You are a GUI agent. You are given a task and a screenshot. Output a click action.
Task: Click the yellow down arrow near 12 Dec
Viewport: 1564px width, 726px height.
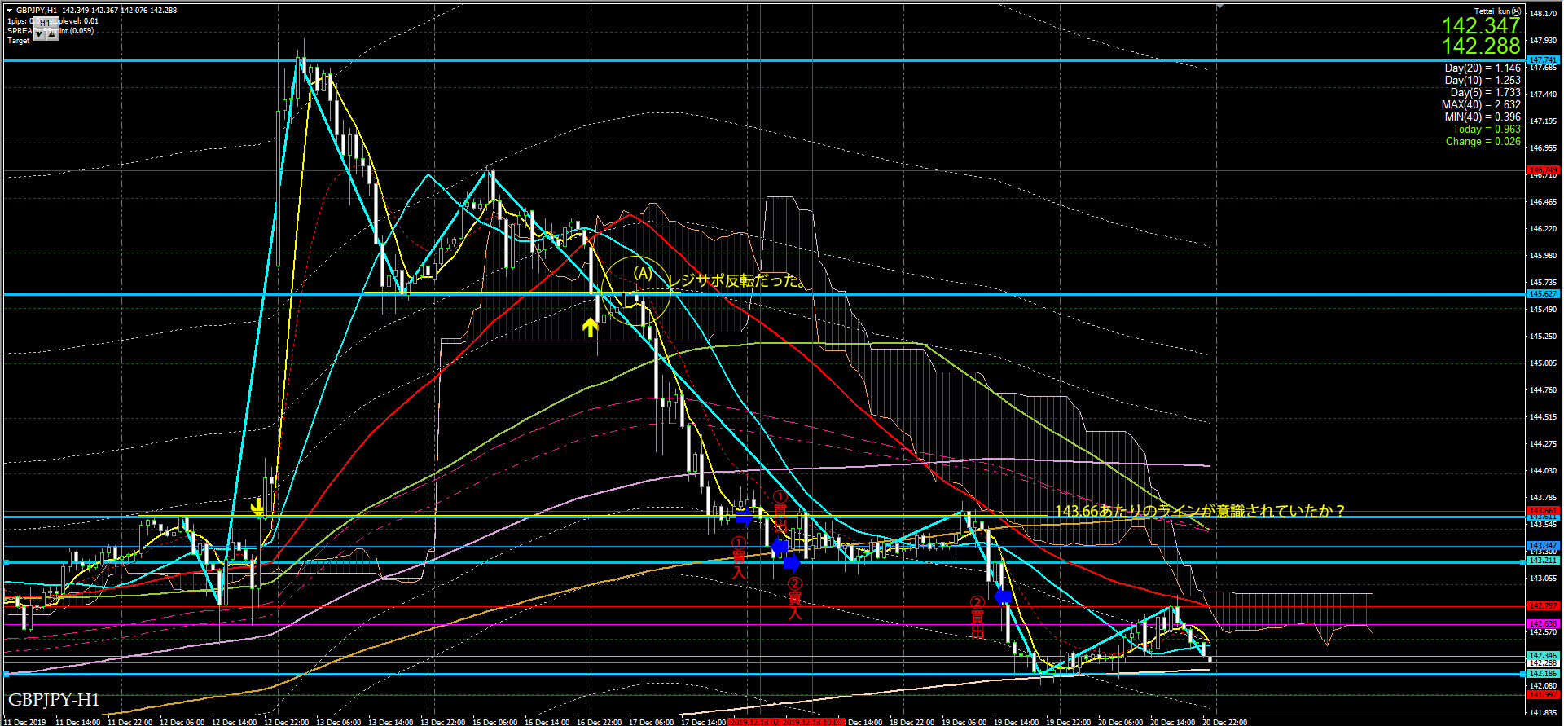[257, 508]
